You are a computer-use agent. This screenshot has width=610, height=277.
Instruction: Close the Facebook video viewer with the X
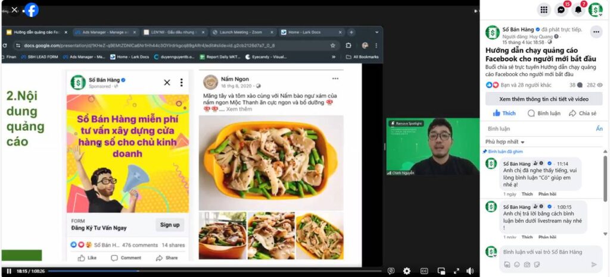14,10
